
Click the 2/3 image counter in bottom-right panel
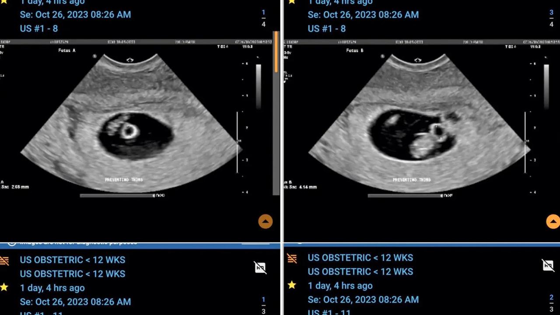pos(551,303)
